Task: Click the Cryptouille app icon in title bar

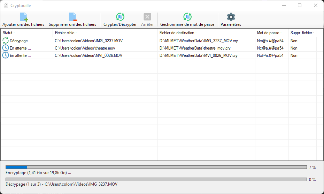Action: pos(6,6)
